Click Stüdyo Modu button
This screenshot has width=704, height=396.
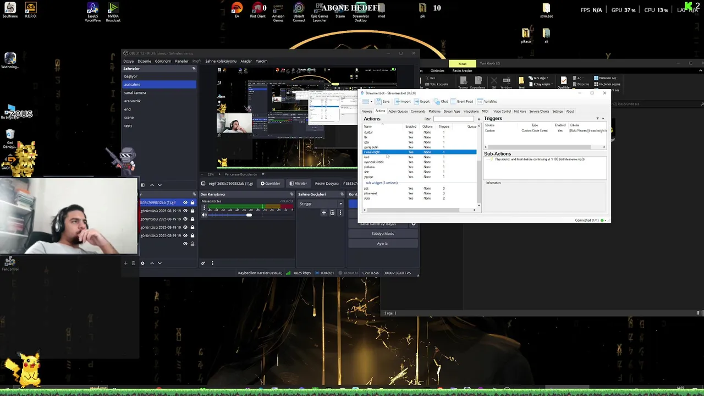383,234
